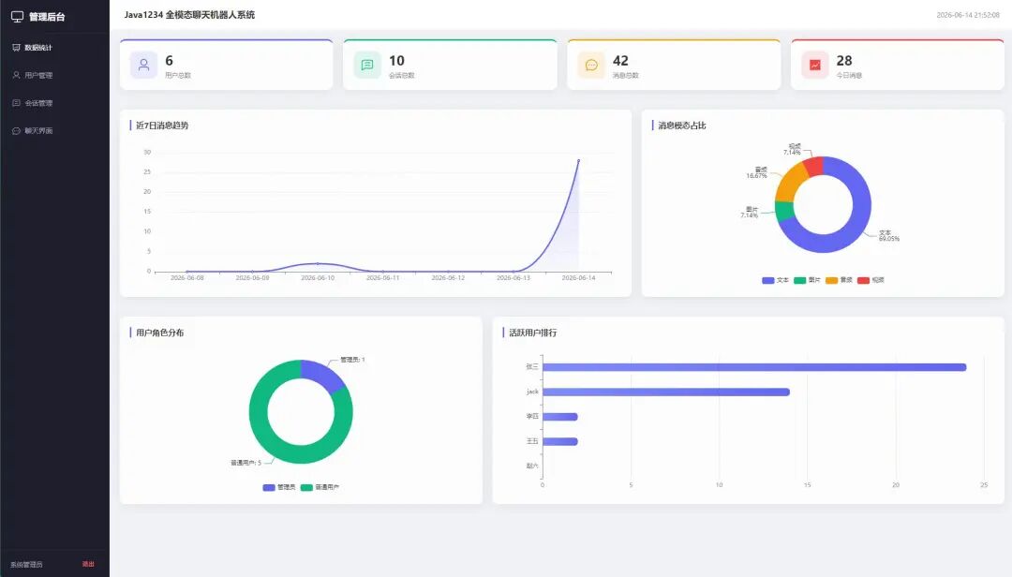Image resolution: width=1012 pixels, height=577 pixels.
Task: Click the 张三 bar in active users chart
Action: (x=754, y=367)
